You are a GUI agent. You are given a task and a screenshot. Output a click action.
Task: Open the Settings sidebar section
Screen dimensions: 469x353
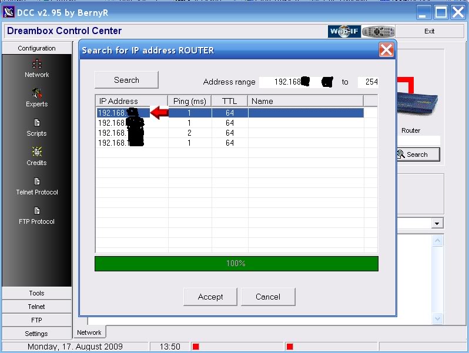coord(37,334)
